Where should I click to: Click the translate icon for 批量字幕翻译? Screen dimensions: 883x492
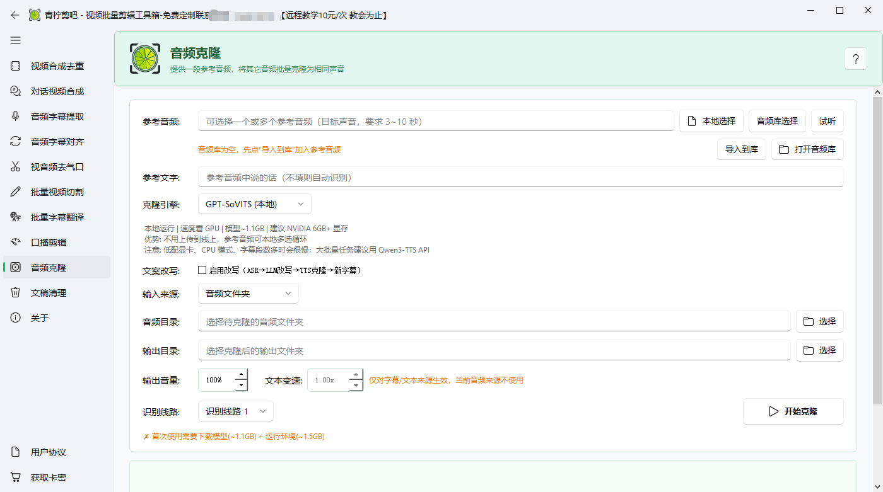click(16, 217)
